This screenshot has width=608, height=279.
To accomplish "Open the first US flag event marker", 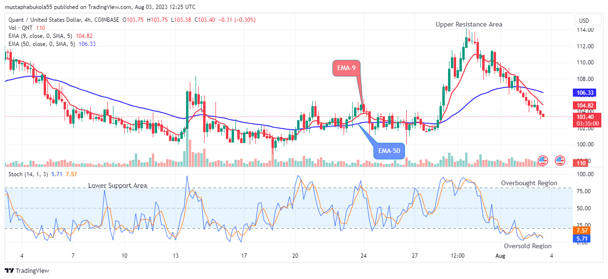I will 543,161.
